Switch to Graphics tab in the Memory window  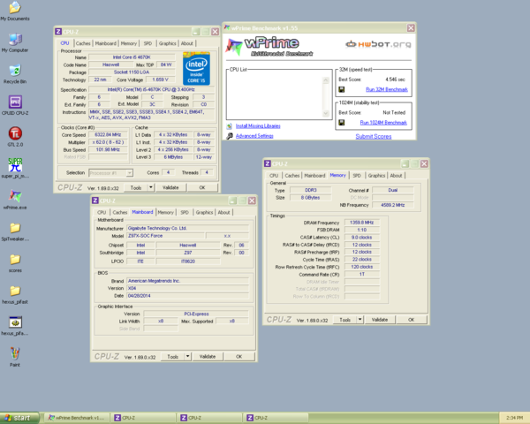[x=376, y=176]
